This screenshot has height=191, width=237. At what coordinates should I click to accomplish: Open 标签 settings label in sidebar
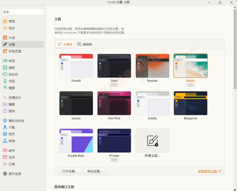click(12, 61)
